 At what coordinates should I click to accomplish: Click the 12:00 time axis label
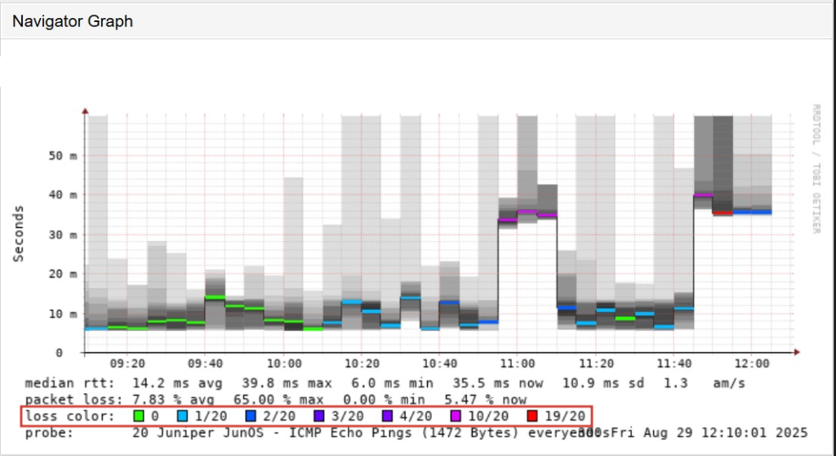click(x=752, y=363)
